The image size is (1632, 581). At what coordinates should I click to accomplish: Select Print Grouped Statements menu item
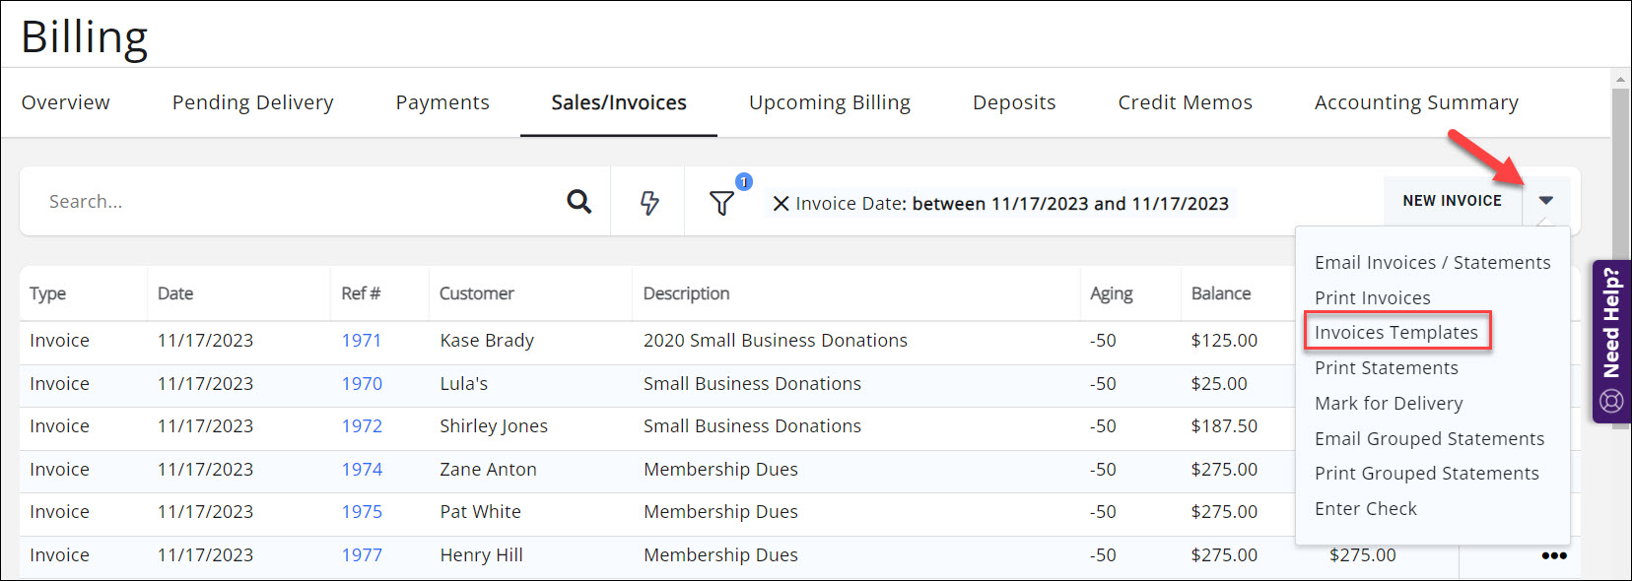coord(1426,474)
